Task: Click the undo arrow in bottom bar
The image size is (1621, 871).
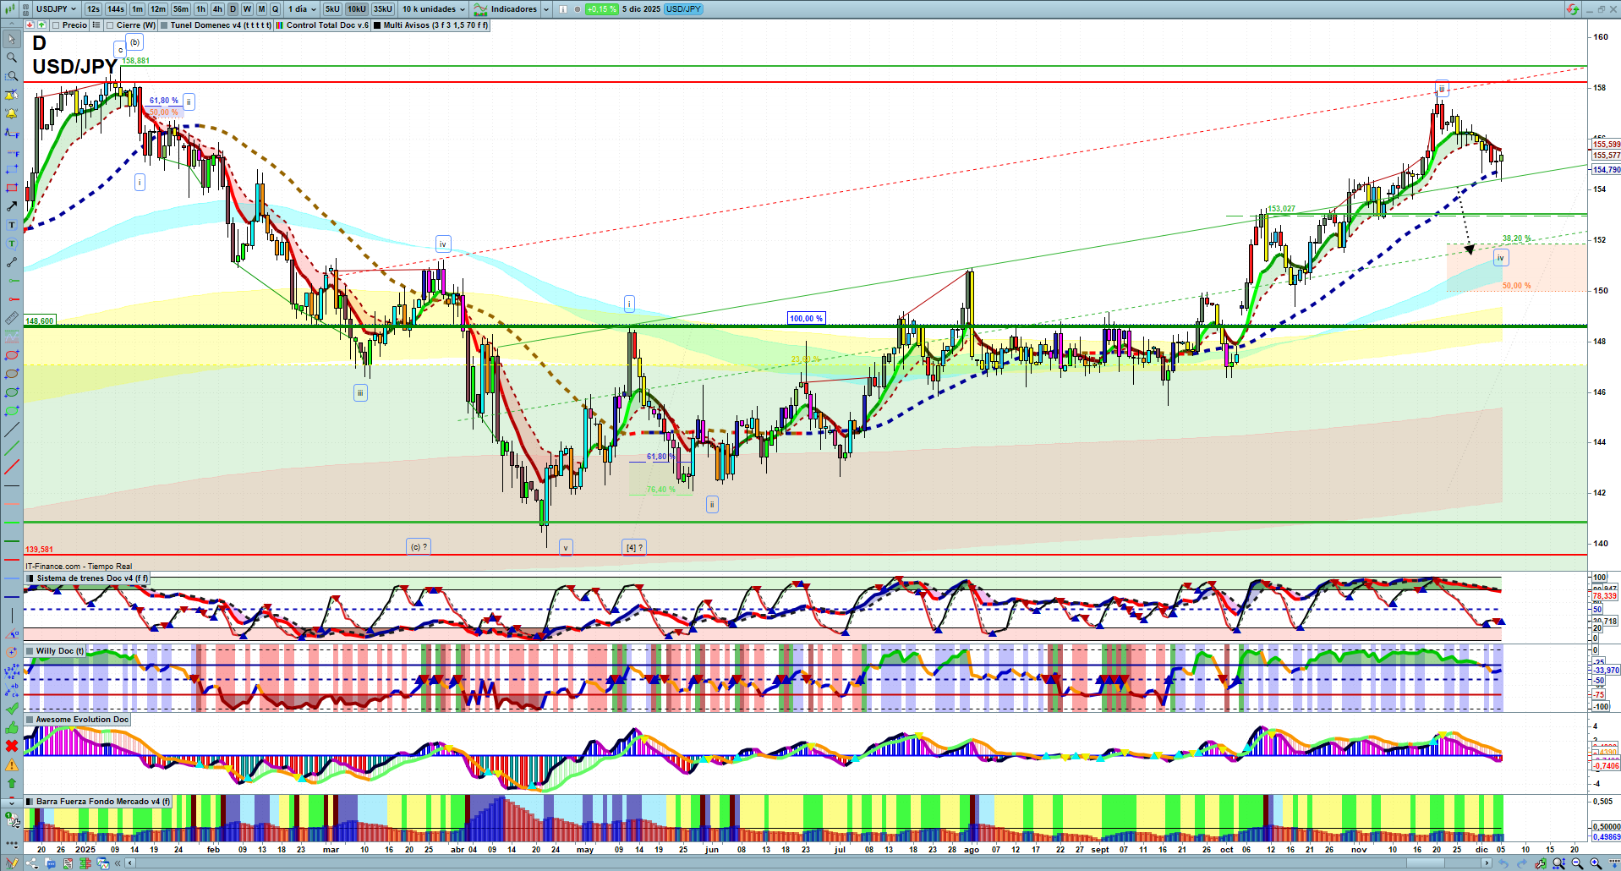Action: pos(1503,863)
